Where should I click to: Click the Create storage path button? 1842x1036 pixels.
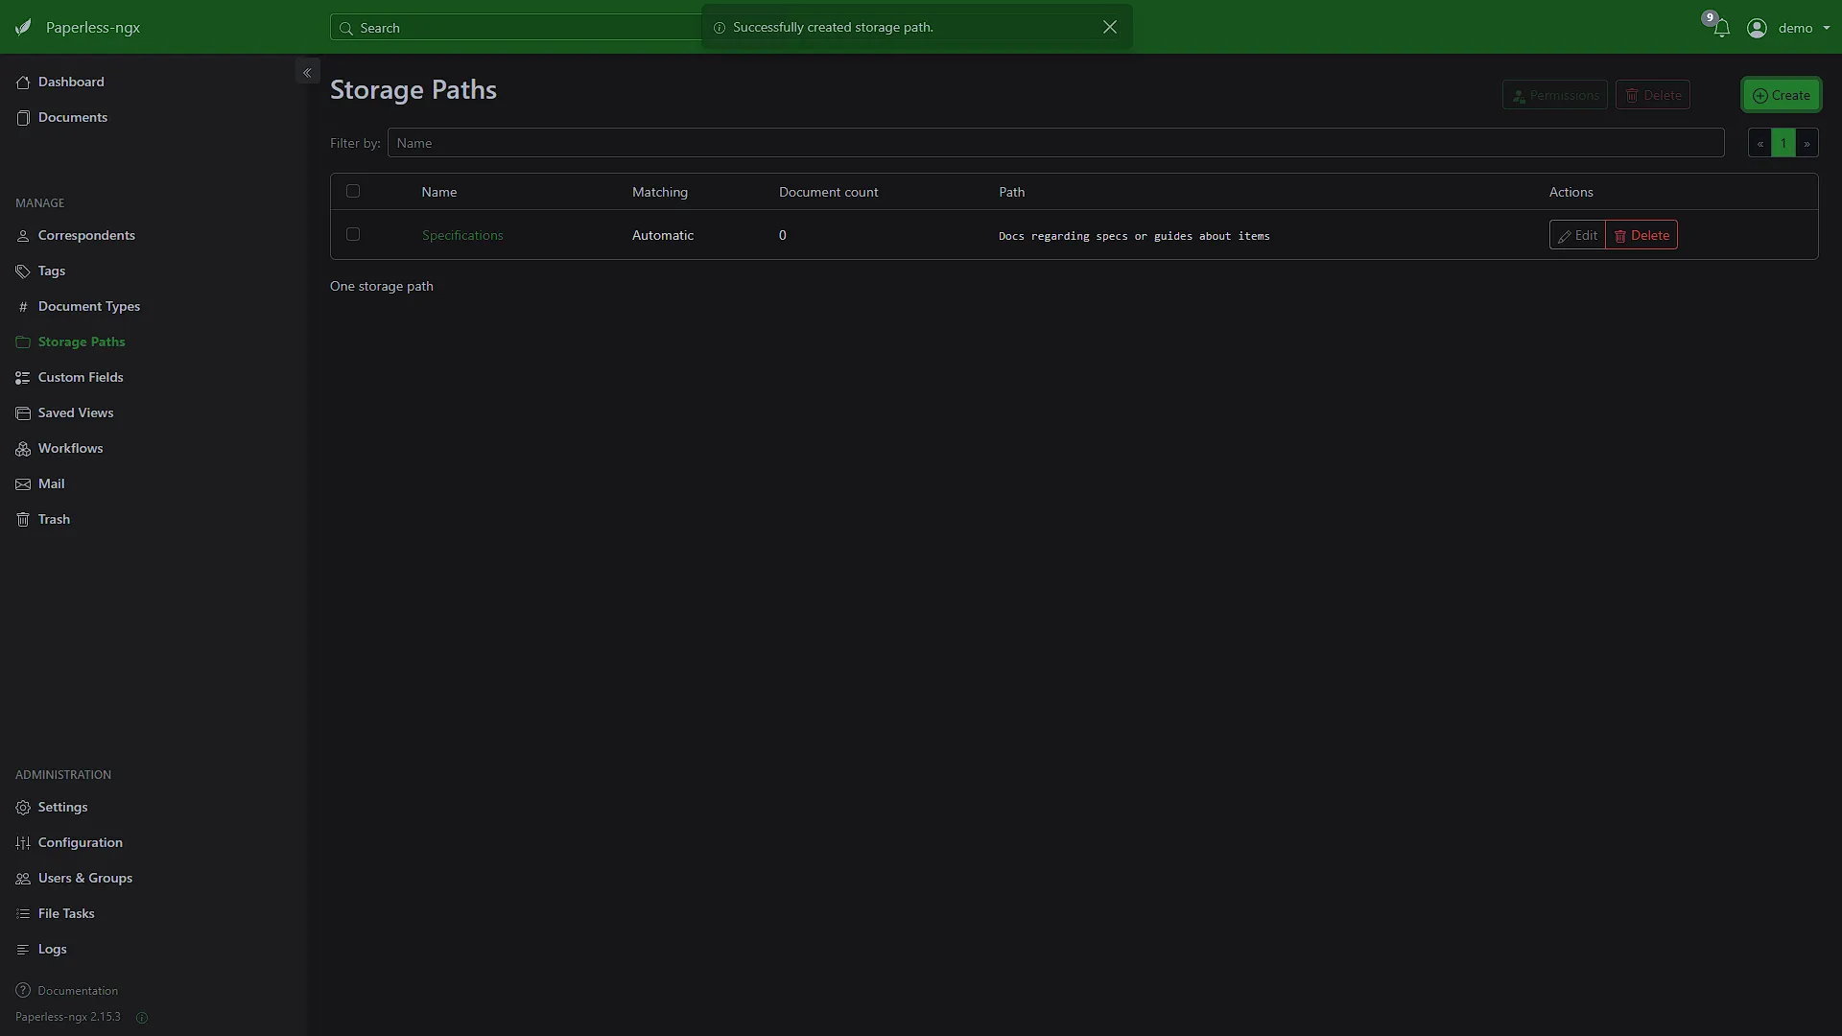click(x=1781, y=95)
